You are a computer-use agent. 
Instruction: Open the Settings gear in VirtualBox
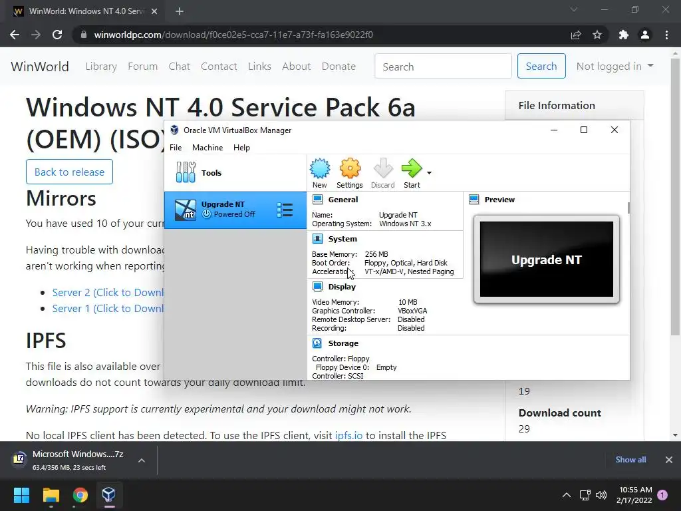coord(350,174)
